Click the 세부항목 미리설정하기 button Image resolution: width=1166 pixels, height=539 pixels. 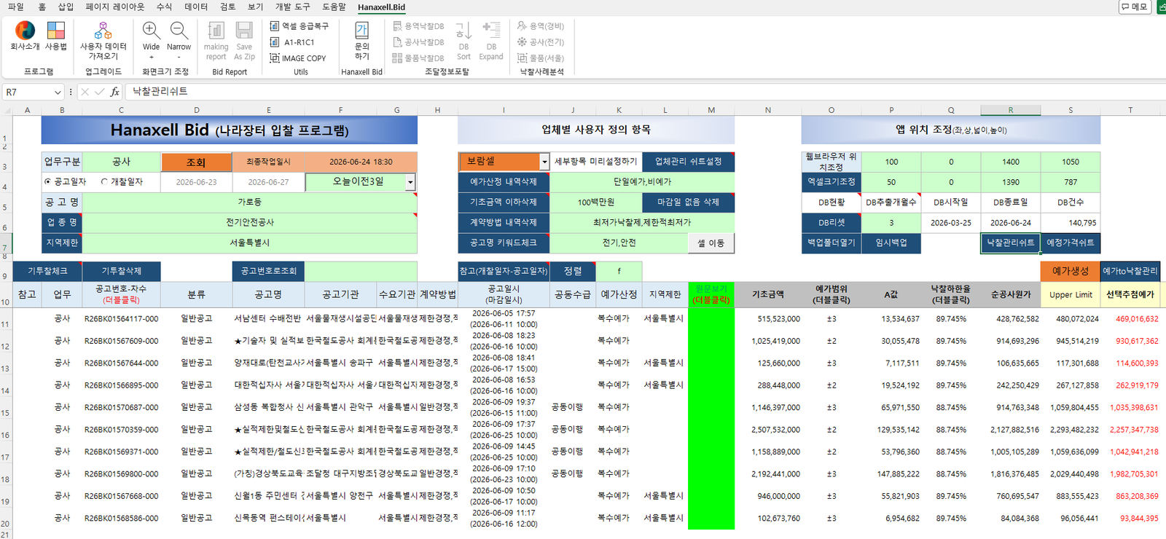pos(595,162)
